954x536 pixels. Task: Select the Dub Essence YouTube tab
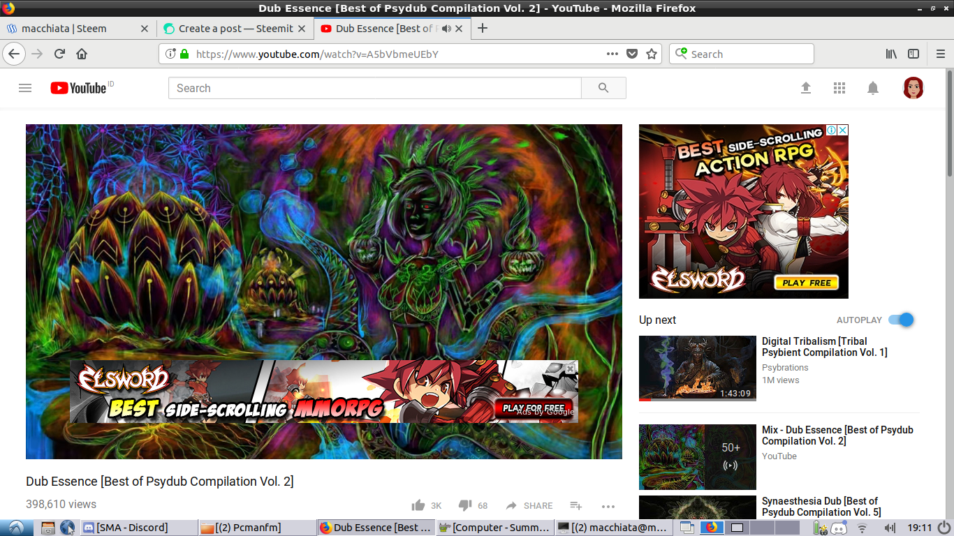(392, 29)
